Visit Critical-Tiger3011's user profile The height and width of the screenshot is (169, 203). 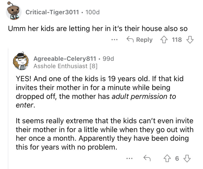pos(52,12)
